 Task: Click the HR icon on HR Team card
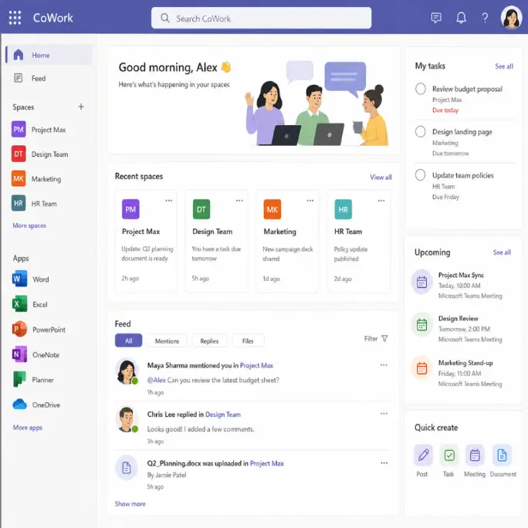click(x=344, y=209)
